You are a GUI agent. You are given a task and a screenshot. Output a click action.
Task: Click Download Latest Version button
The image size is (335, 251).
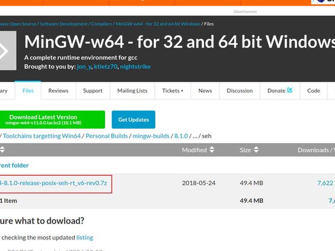[52, 120]
